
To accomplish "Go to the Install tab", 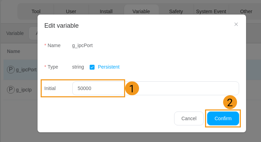I will coord(106,11).
